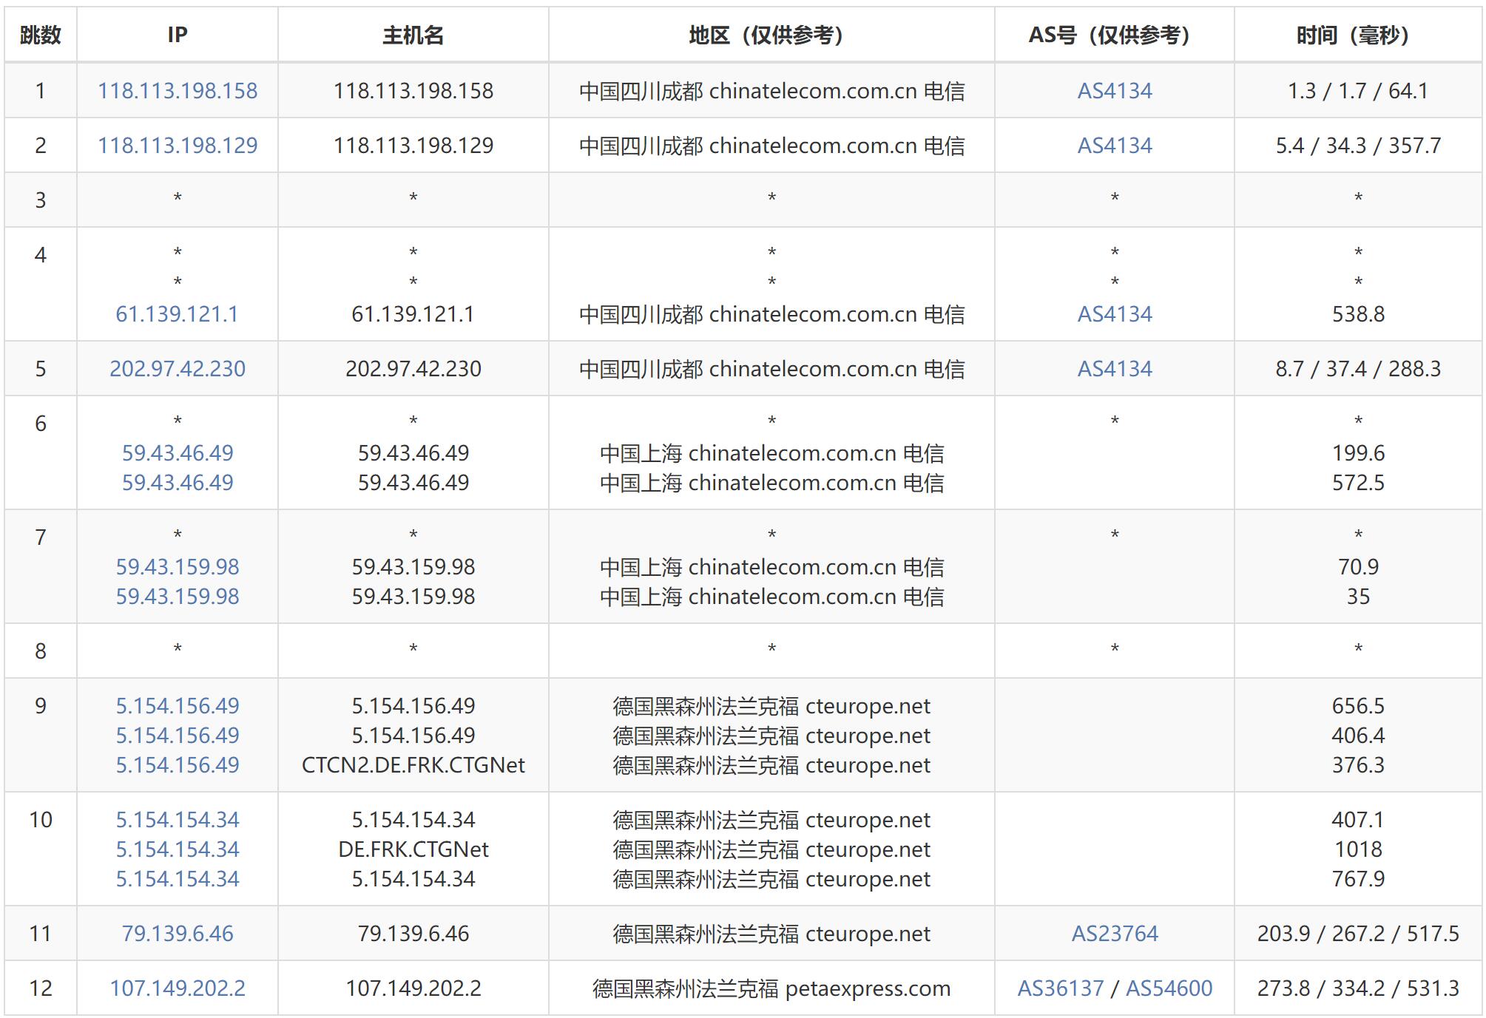Select time value 70.9
Image resolution: width=1486 pixels, height=1018 pixels.
[x=1358, y=567]
